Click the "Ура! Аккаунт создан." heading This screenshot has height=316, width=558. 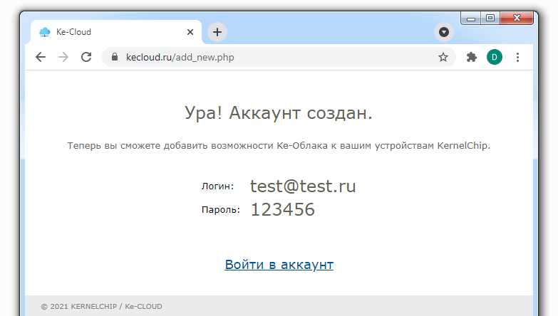(x=279, y=113)
